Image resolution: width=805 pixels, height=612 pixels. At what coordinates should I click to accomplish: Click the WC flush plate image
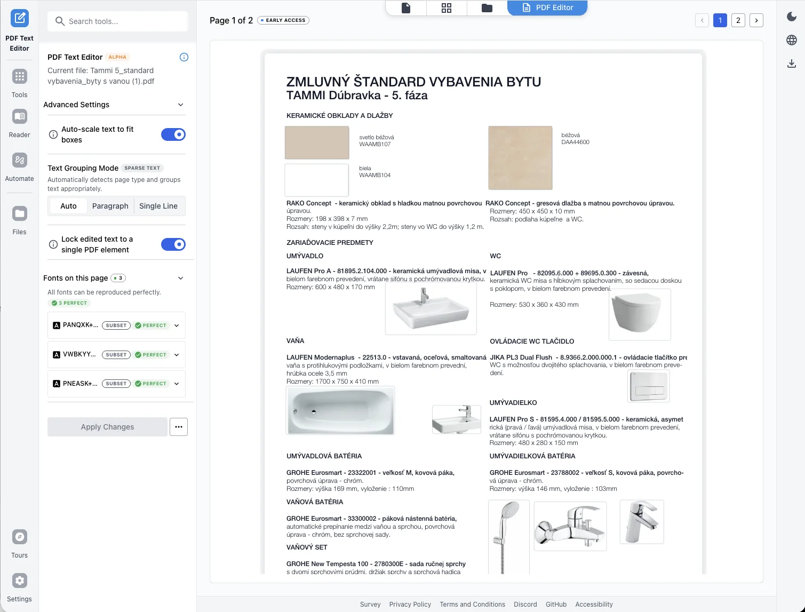(x=648, y=386)
